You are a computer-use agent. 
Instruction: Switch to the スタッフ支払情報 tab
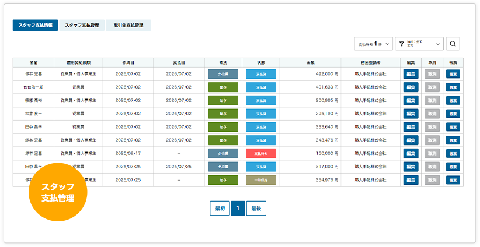pyautogui.click(x=35, y=26)
